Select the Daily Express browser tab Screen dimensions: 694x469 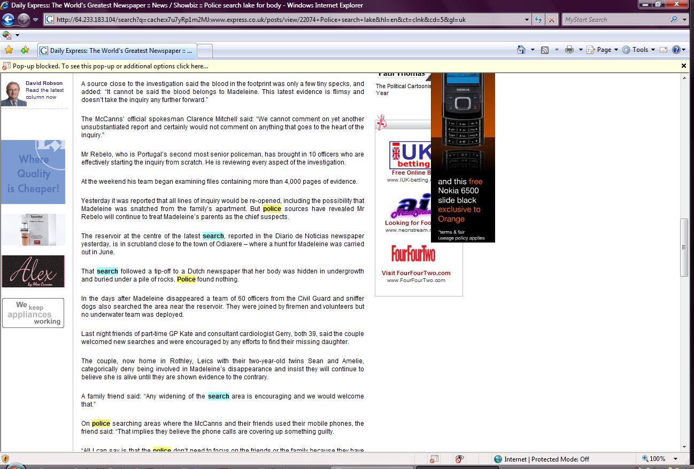click(x=118, y=51)
